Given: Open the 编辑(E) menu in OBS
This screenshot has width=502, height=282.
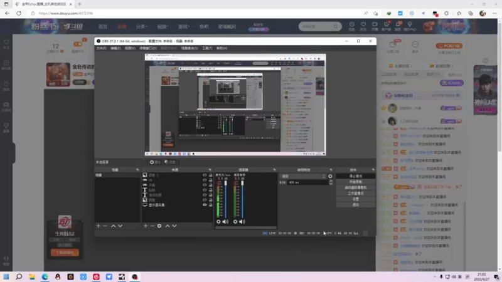Looking at the screenshot, I should pos(115,48).
